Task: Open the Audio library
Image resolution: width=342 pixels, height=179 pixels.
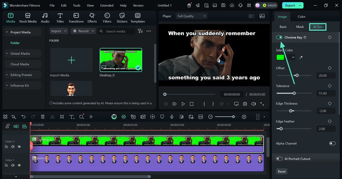Action: tap(45, 18)
